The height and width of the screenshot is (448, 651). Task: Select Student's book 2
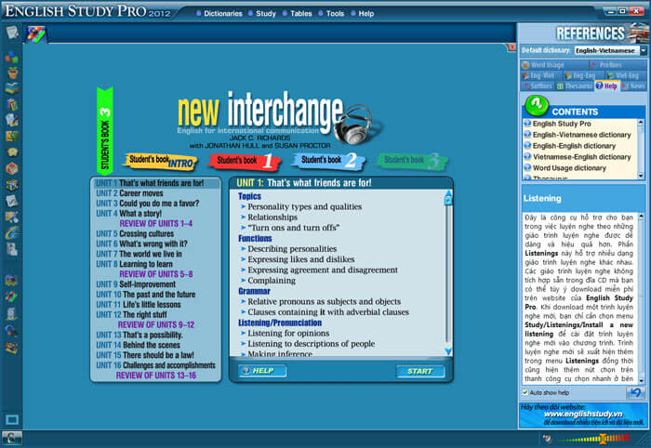point(329,162)
